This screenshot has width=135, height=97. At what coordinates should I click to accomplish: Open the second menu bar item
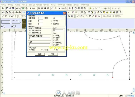click(11, 5)
